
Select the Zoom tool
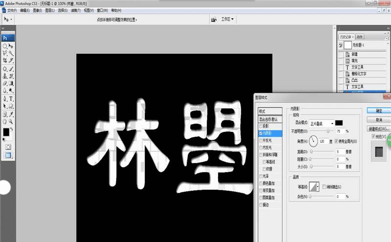[11, 121]
